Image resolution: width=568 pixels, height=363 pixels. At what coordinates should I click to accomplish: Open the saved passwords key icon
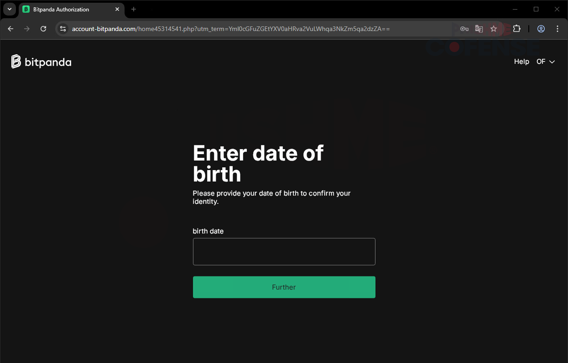tap(464, 29)
